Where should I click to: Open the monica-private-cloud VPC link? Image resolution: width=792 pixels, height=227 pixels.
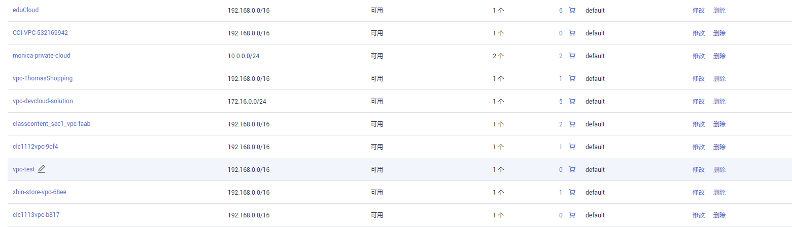point(42,56)
